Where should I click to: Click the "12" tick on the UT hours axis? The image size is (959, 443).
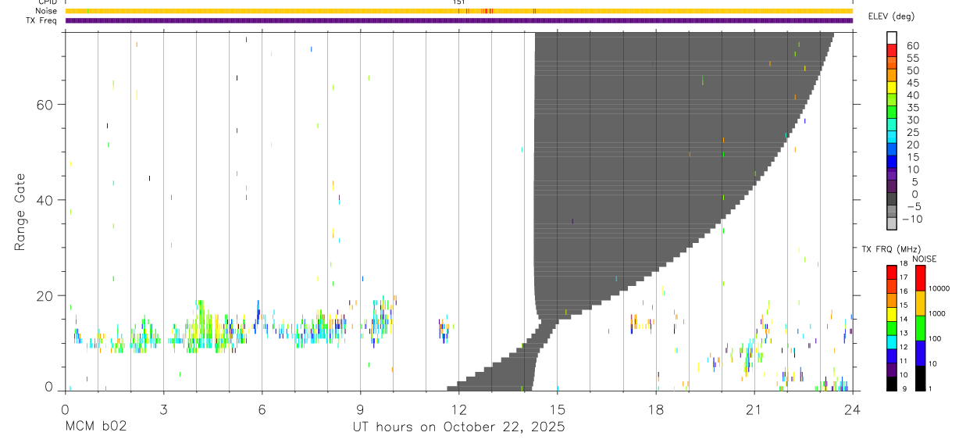click(x=458, y=409)
